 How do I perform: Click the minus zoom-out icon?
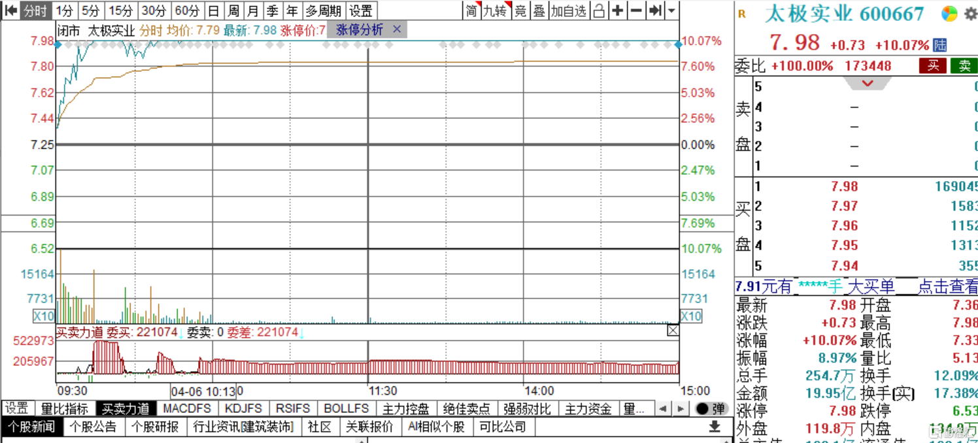pos(636,10)
